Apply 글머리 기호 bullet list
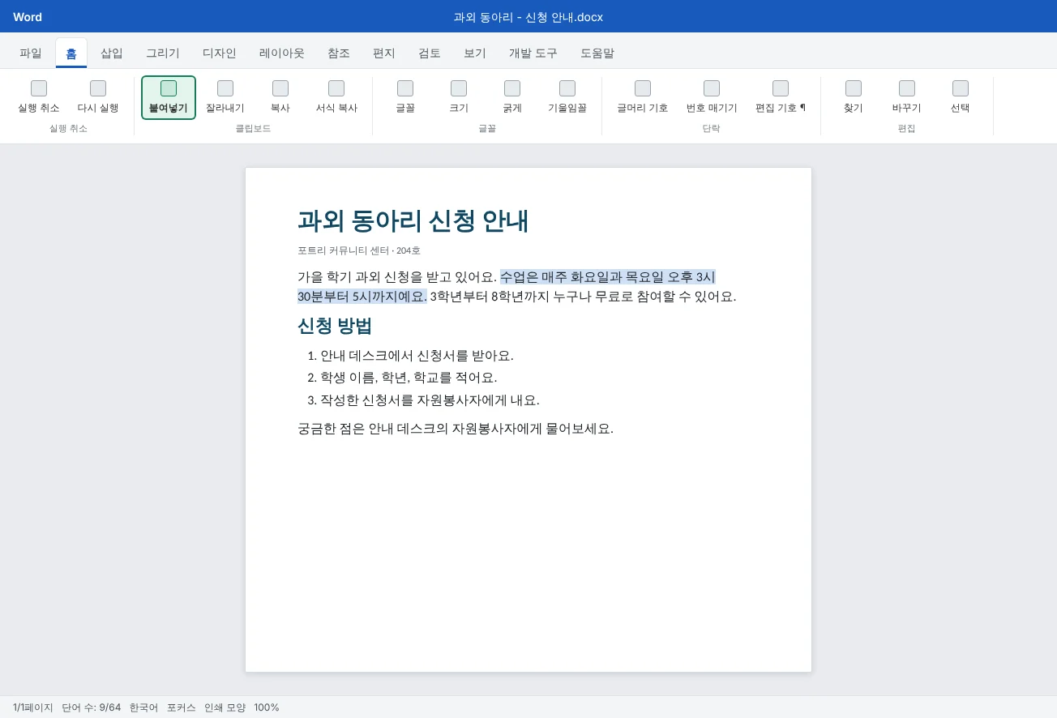 (643, 97)
